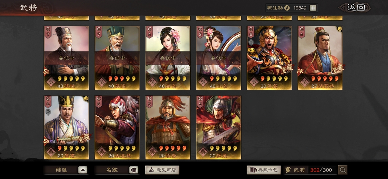Open the 呂蒙 general card
Viewport: 388px width, 179px height.
coord(269,58)
